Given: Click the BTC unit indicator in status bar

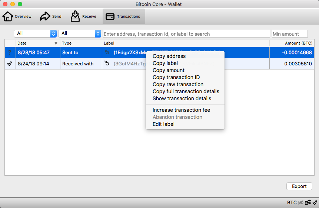Looking at the screenshot, I should [292, 202].
